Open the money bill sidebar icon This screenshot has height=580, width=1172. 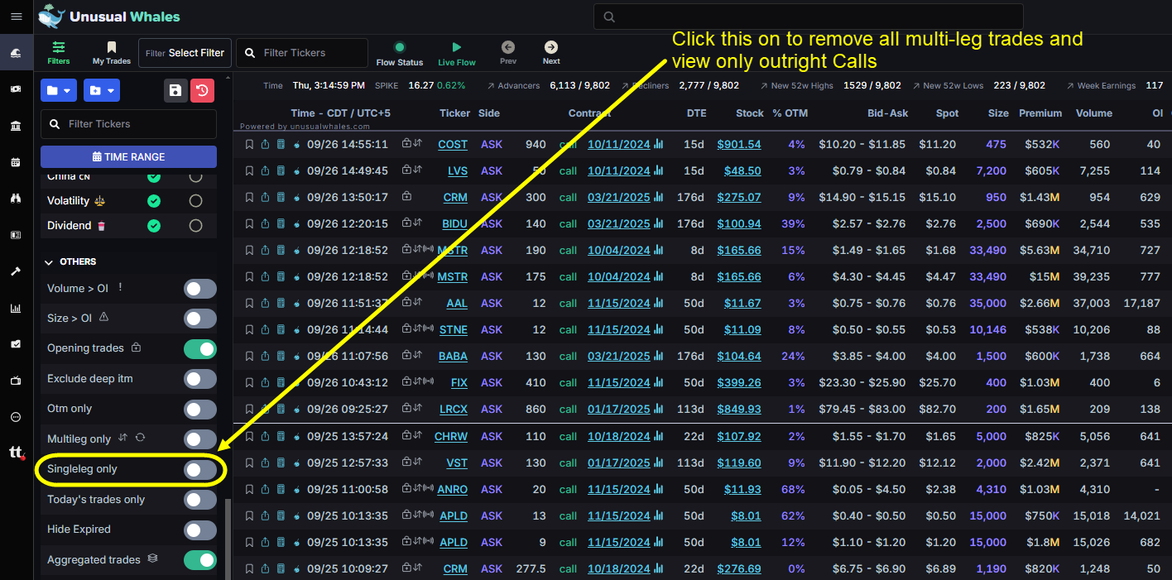pos(16,89)
